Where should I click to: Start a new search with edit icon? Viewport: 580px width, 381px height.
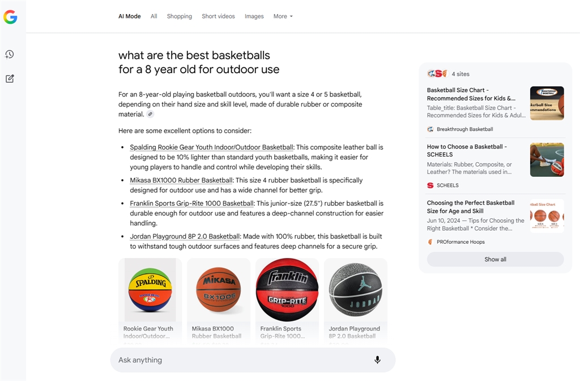click(x=10, y=78)
